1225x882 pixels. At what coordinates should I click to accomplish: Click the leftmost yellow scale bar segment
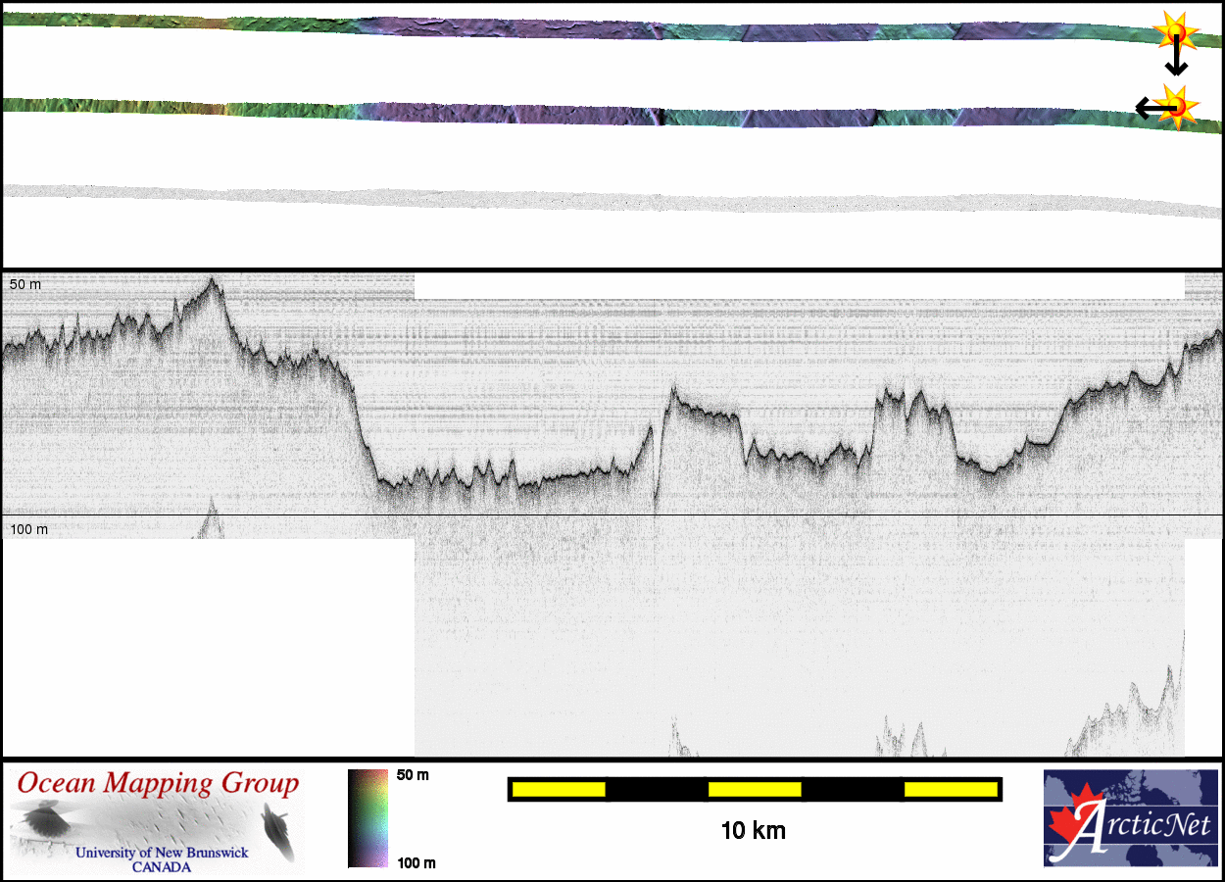558,789
